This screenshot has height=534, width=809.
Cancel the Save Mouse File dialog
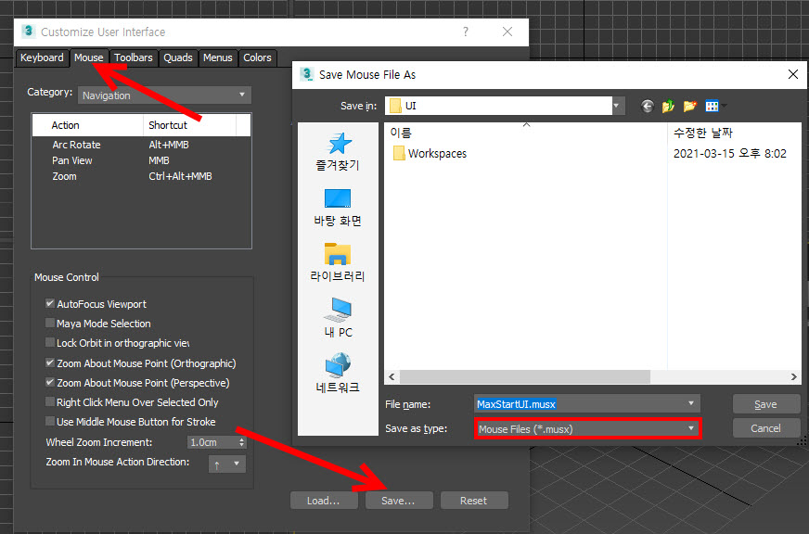(765, 428)
